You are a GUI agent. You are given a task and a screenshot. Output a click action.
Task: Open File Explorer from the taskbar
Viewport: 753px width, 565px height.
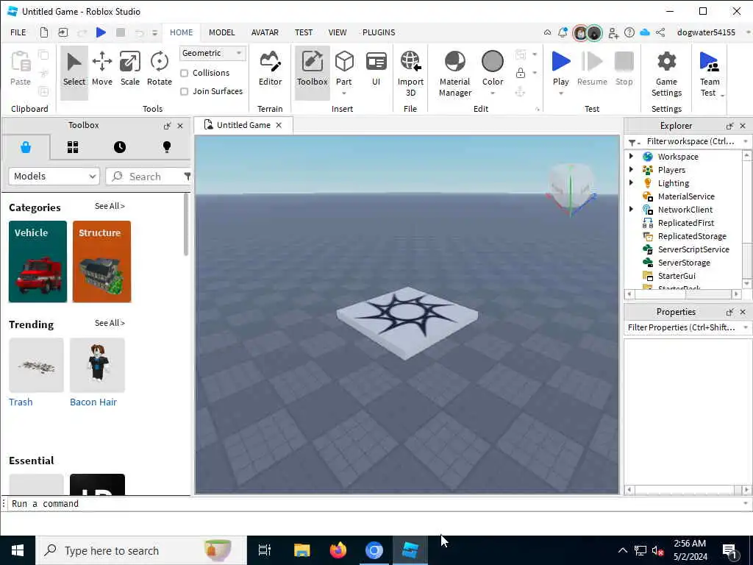pos(302,550)
